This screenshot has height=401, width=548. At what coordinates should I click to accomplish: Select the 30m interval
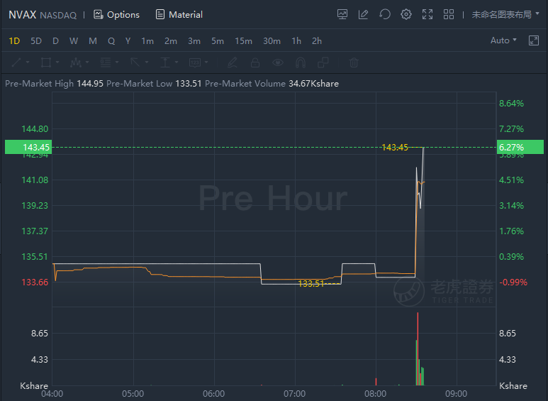point(272,41)
